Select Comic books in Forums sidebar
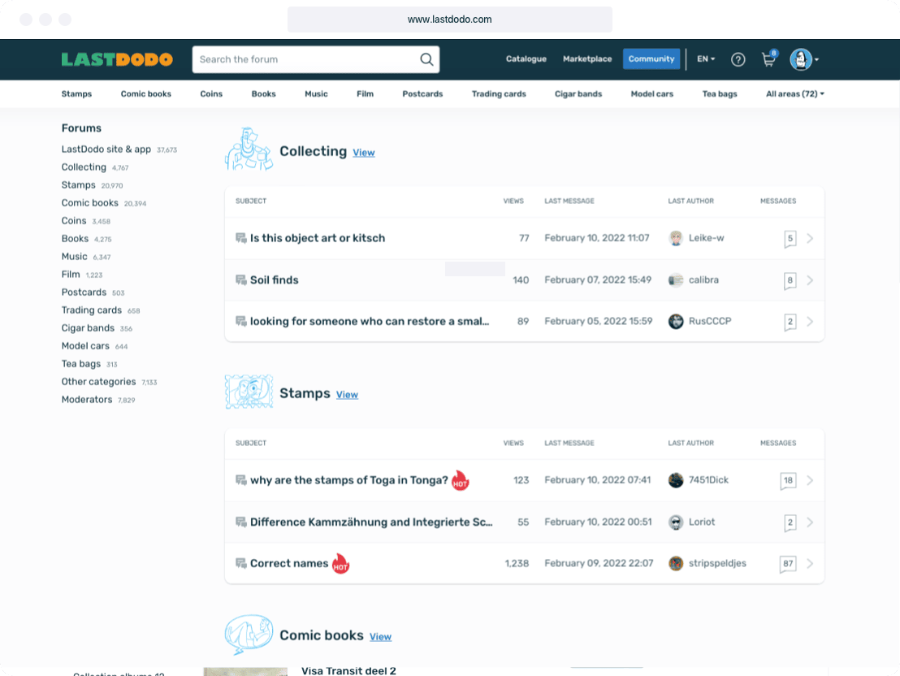This screenshot has width=900, height=676. (x=90, y=203)
